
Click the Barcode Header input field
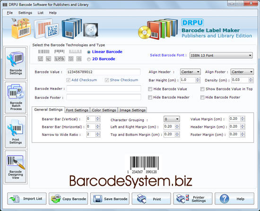104,88
